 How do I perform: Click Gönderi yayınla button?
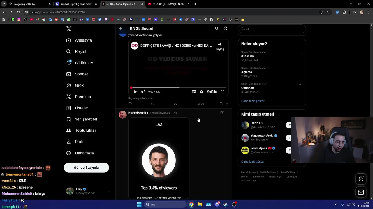coord(86,167)
